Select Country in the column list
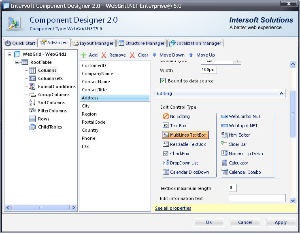Screen dimensions: 300x234 click(115, 130)
